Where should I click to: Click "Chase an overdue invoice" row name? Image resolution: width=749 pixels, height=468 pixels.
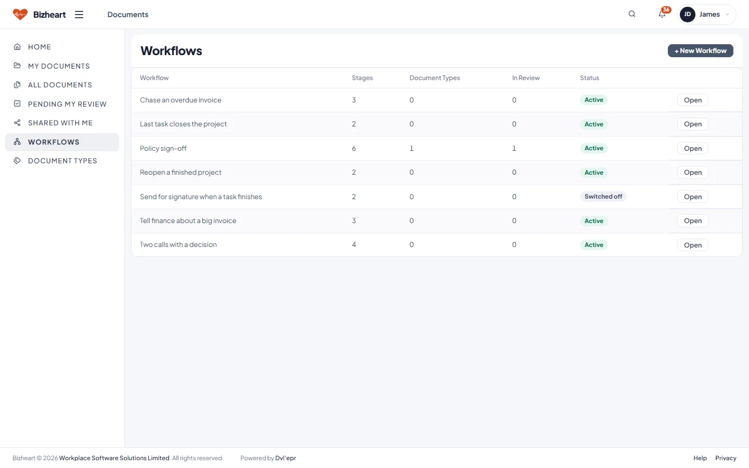click(180, 100)
